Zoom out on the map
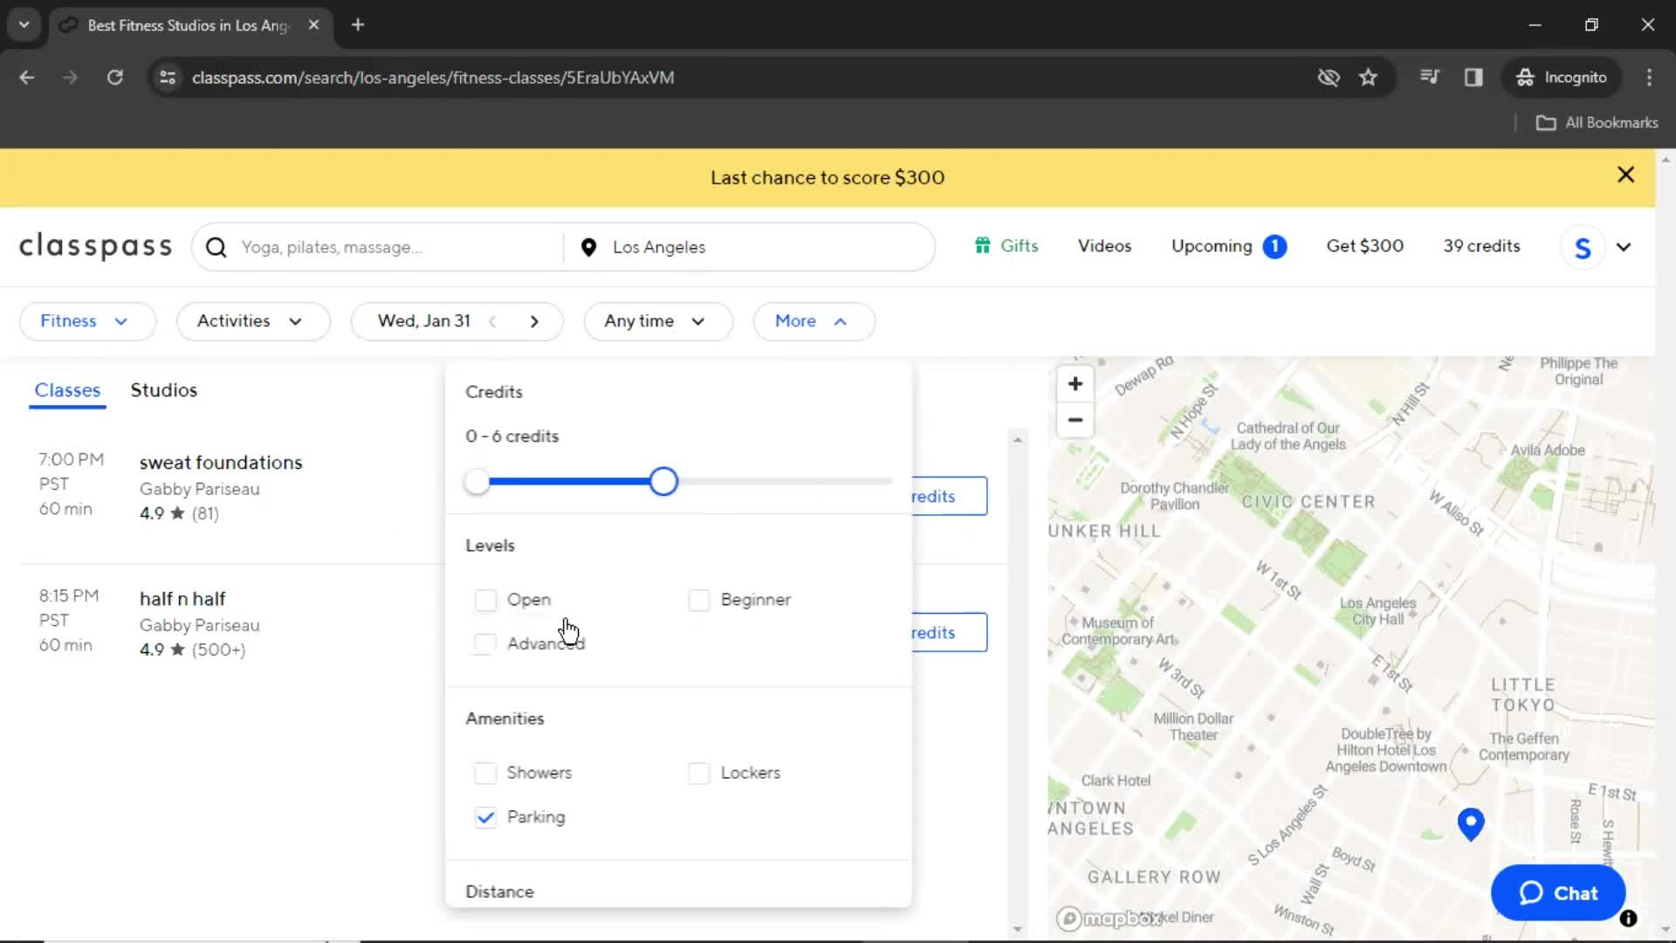 tap(1075, 420)
